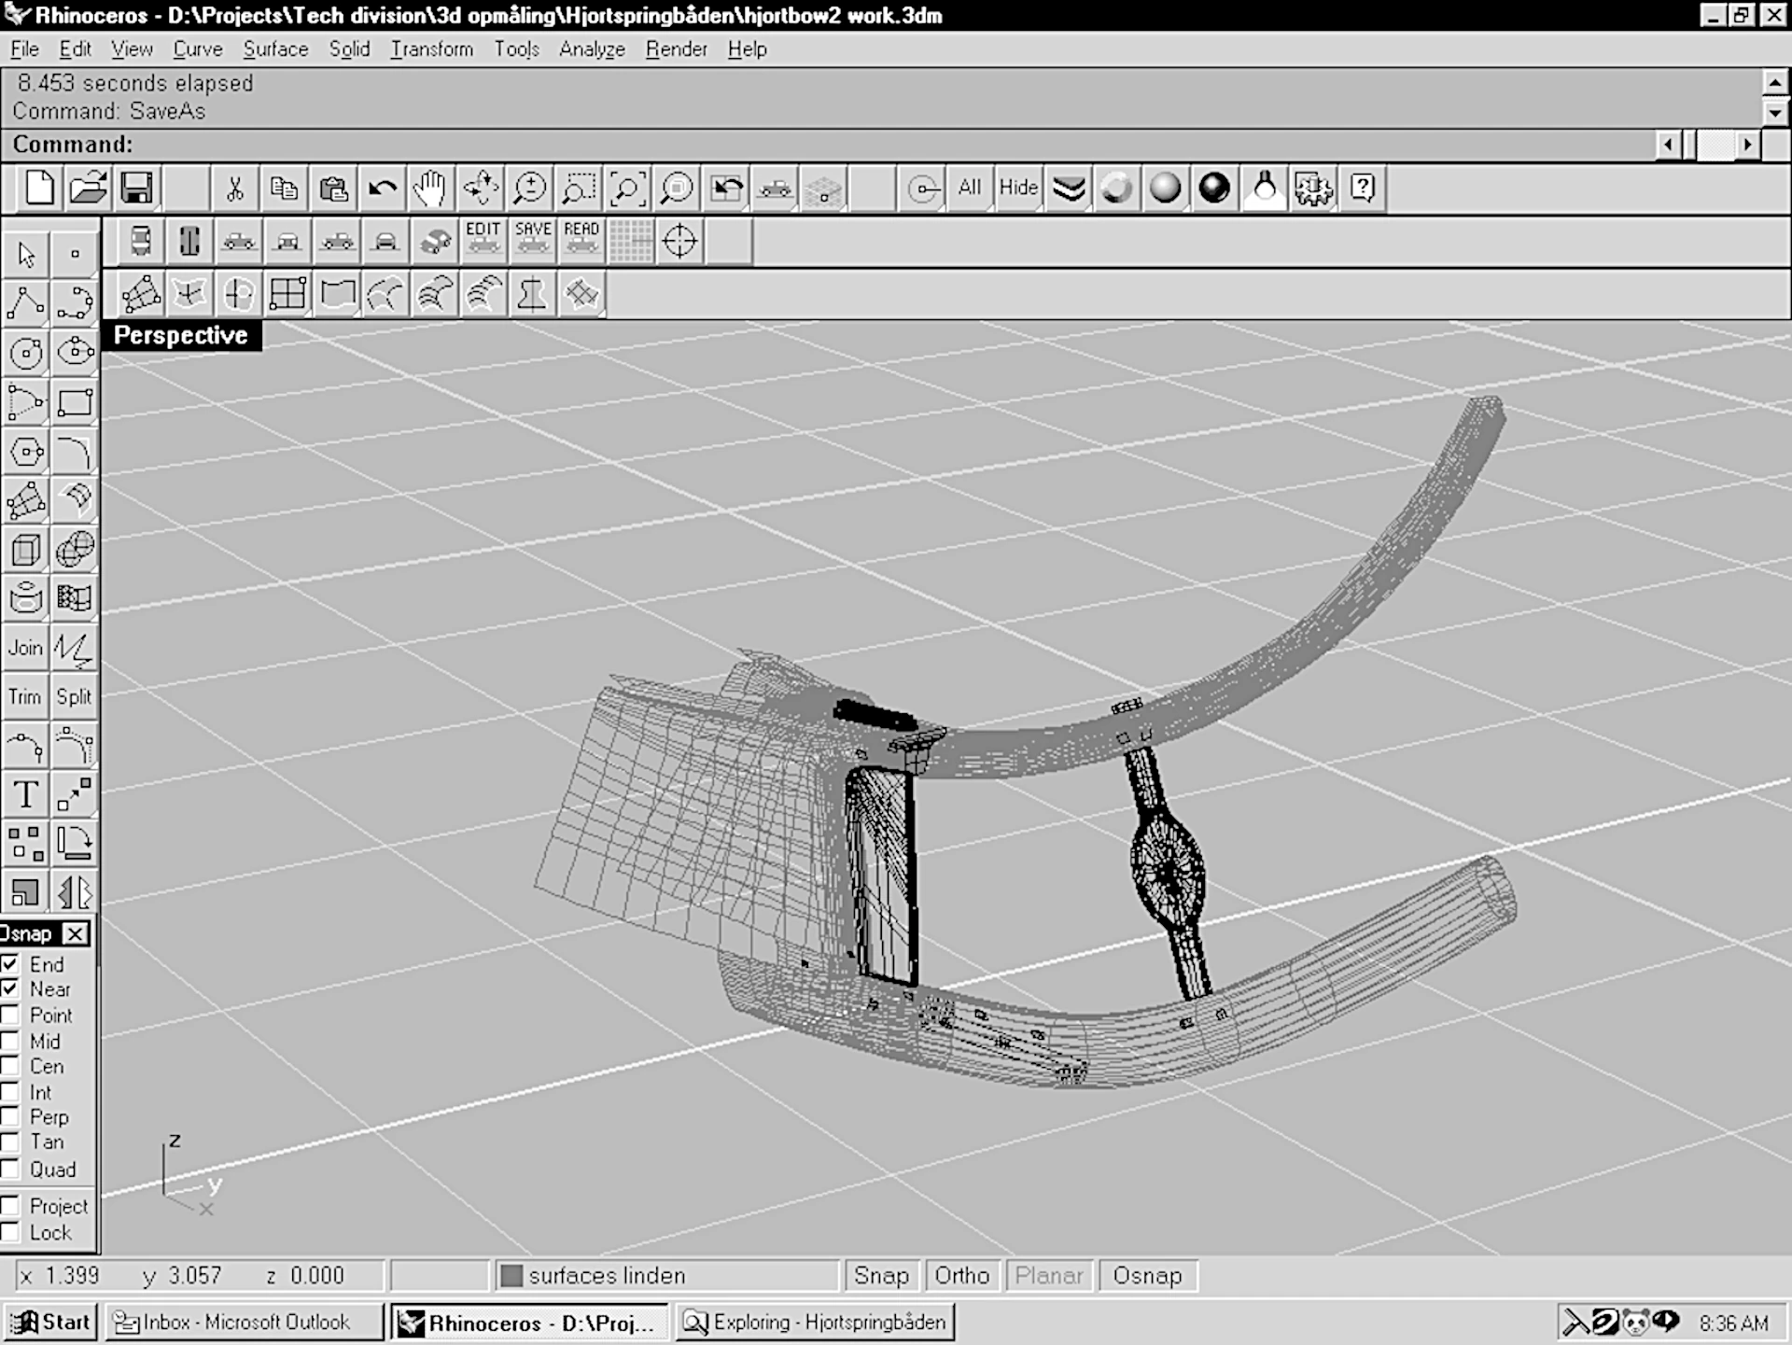The image size is (1792, 1345).
Task: Click the Zoom selected icon
Action: [x=677, y=189]
